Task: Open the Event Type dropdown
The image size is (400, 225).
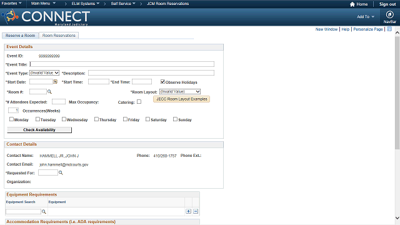Action: coord(44,73)
